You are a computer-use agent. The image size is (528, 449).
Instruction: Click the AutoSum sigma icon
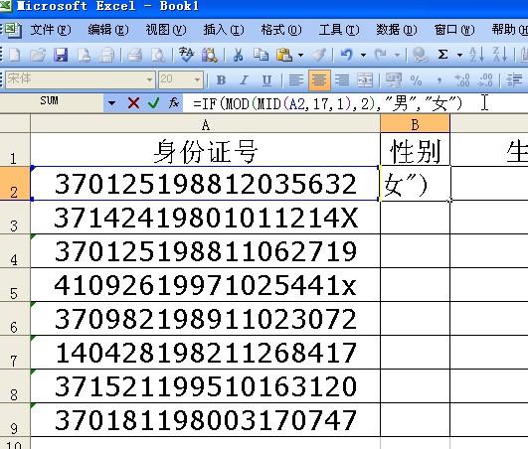click(443, 55)
